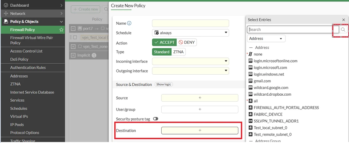Click the drag handle of vpn_Test_local row
The image size is (349, 143).
click(71, 37)
